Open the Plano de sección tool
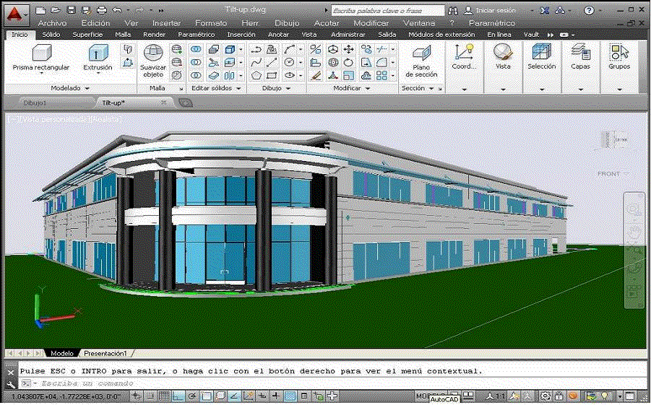Screen dimensions: 651x405 [x=421, y=60]
